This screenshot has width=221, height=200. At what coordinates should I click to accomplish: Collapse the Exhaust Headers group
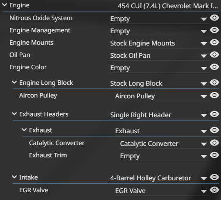coord(14,114)
